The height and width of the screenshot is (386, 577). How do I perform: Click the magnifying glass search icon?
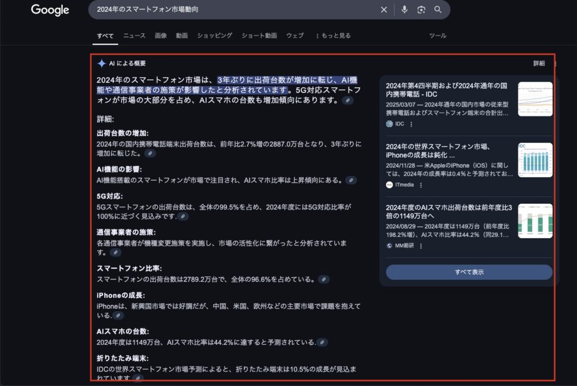tap(438, 10)
